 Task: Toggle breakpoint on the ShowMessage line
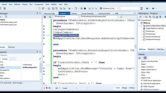point(44,68)
